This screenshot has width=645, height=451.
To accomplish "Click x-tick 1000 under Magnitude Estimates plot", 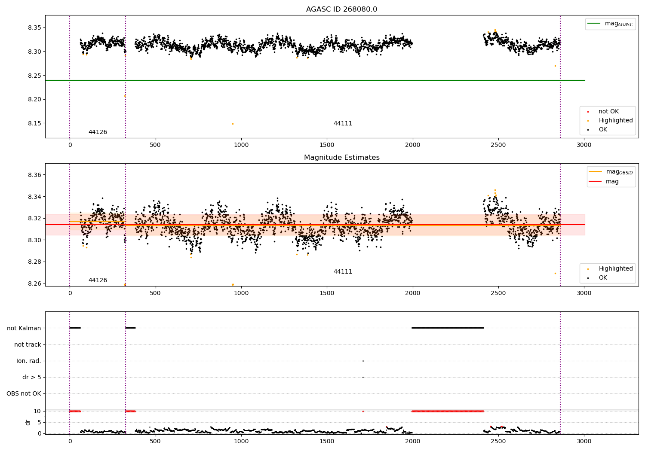I will [241, 293].
